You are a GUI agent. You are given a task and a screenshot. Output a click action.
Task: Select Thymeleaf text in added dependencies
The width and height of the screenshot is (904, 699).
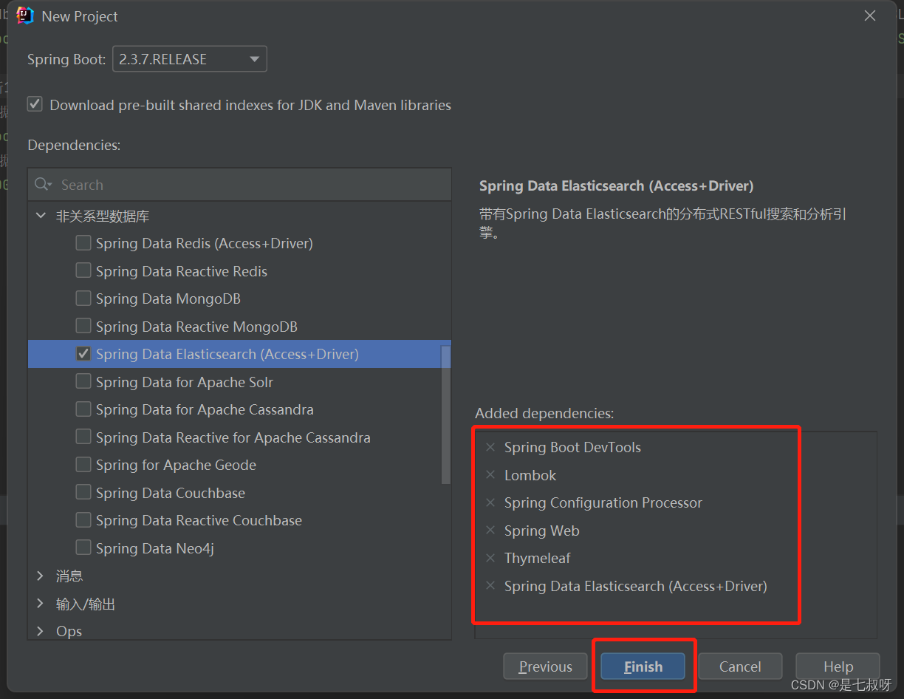pyautogui.click(x=537, y=558)
